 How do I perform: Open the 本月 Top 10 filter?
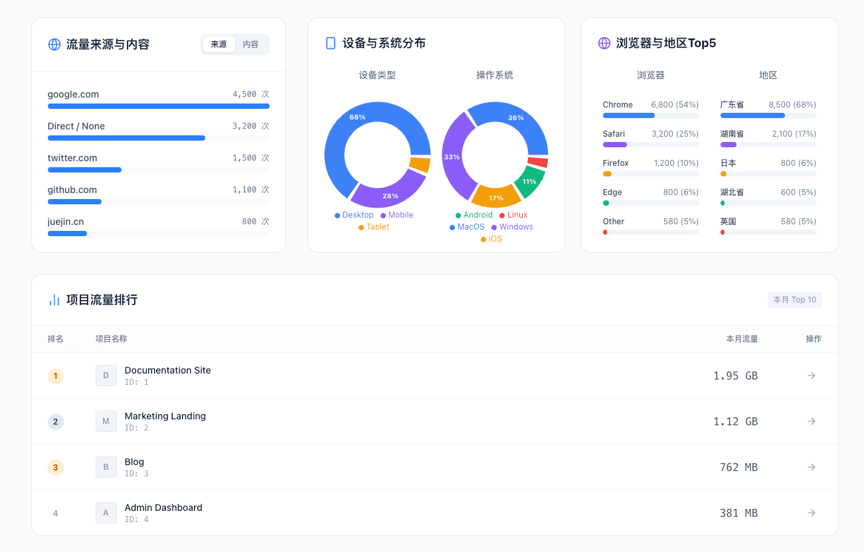(x=794, y=299)
